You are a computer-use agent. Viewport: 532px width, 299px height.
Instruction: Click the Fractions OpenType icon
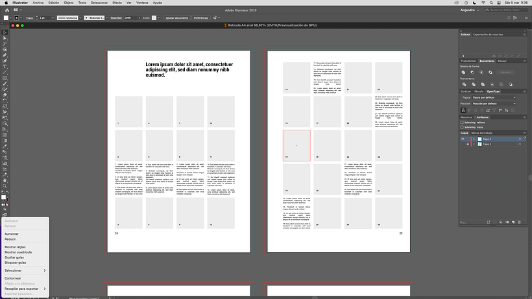click(x=507, y=110)
